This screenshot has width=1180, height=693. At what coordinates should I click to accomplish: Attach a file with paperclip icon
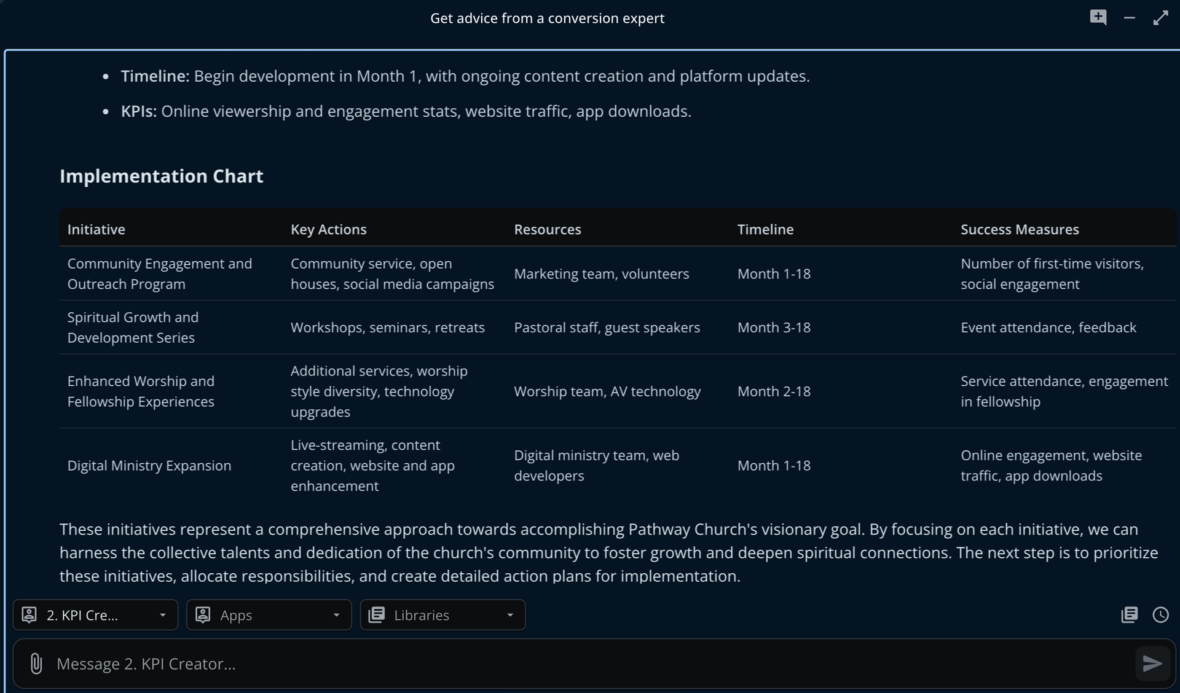pyautogui.click(x=36, y=664)
